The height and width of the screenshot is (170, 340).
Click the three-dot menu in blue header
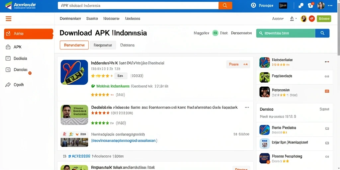click(x=330, y=6)
